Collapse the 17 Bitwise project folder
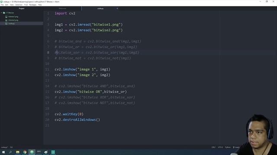Viewport: 277px width, 155px height. click(1, 12)
